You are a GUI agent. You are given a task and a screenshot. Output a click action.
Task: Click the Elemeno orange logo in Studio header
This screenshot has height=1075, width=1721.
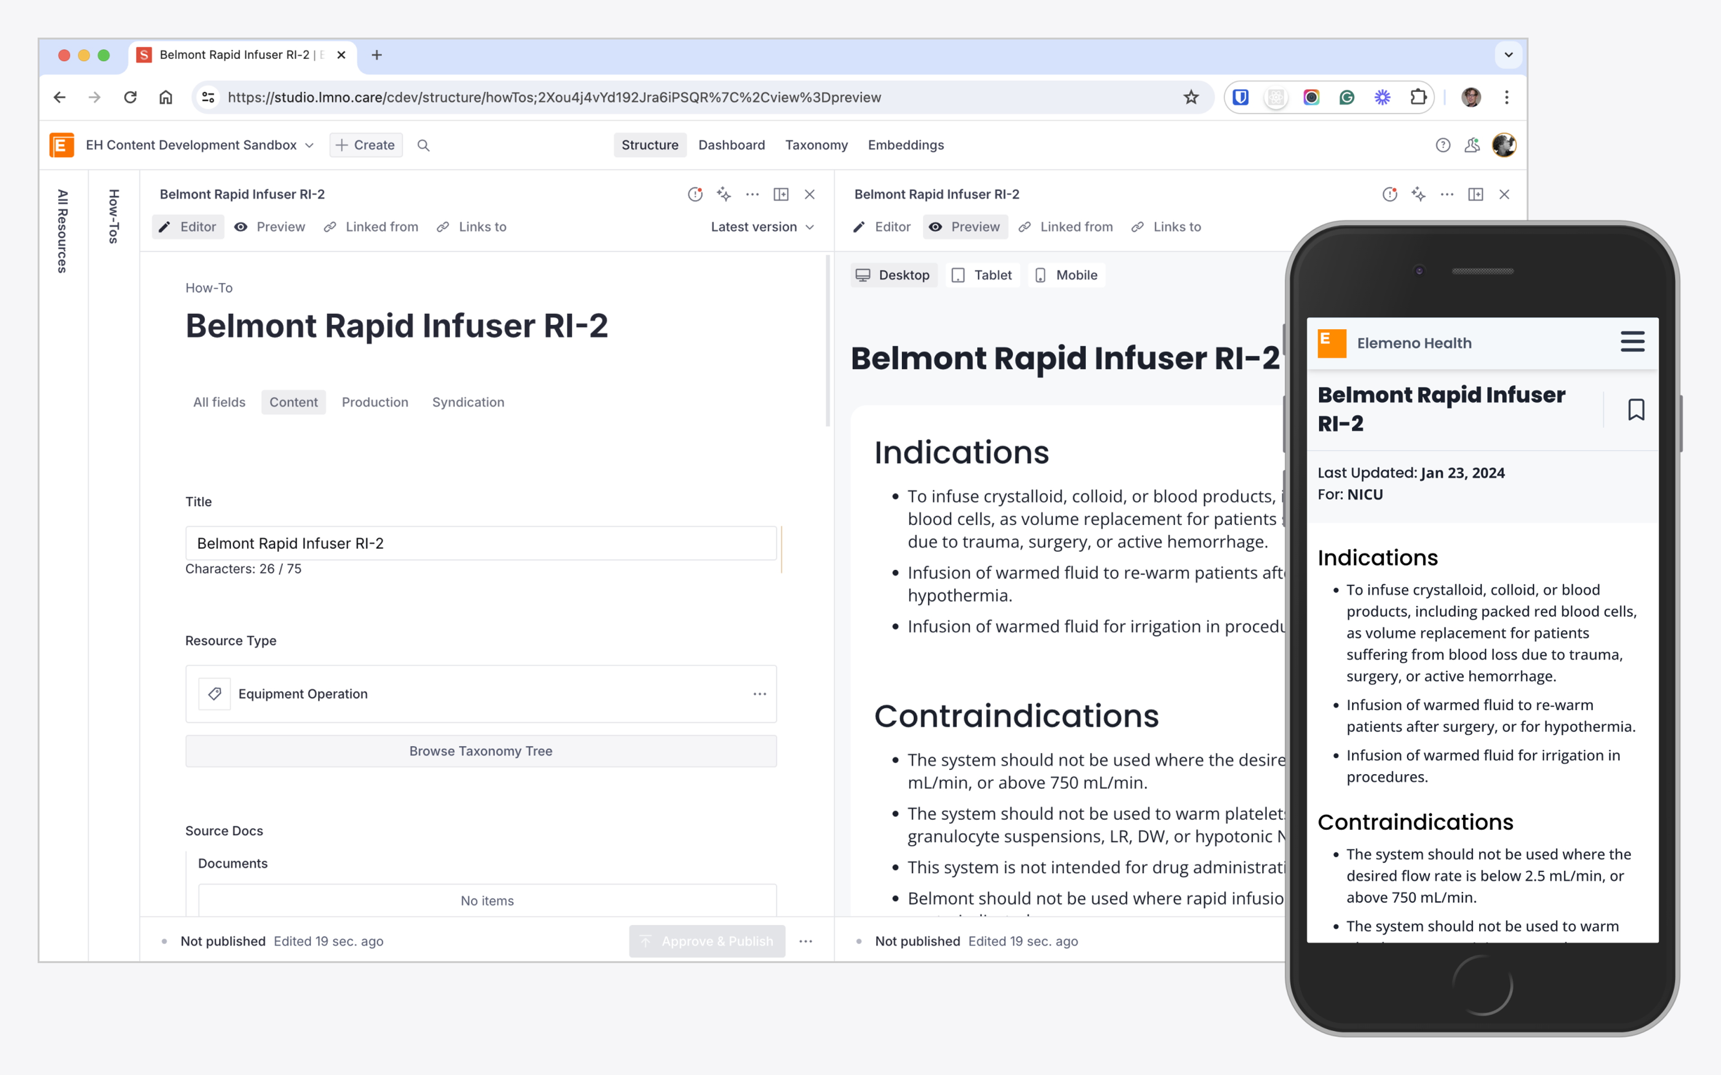click(62, 145)
